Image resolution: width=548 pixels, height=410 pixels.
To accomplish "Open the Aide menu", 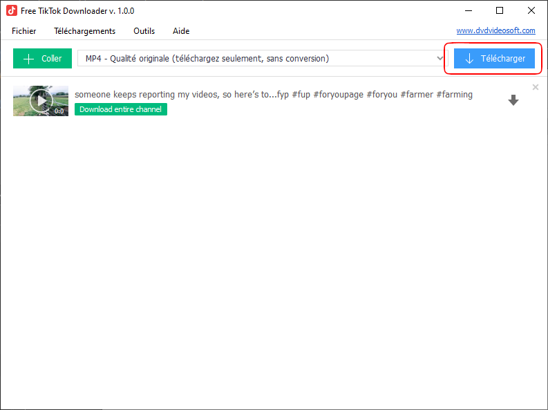I will (x=181, y=31).
